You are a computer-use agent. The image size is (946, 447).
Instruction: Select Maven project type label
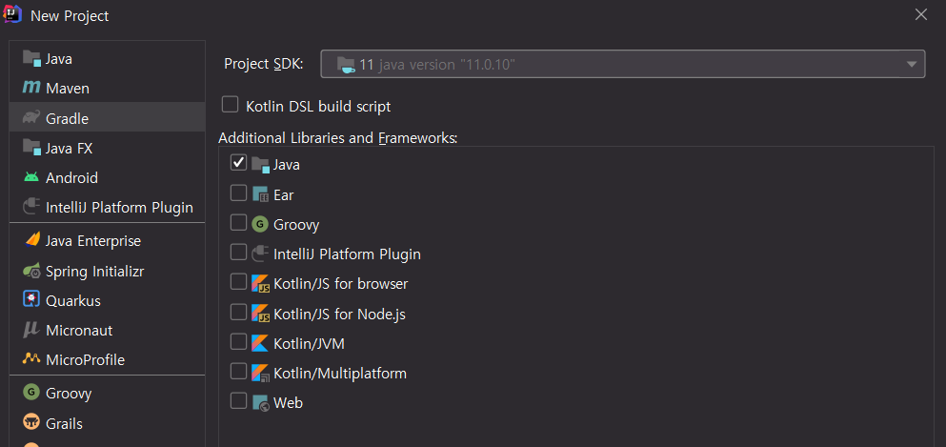[x=68, y=89]
